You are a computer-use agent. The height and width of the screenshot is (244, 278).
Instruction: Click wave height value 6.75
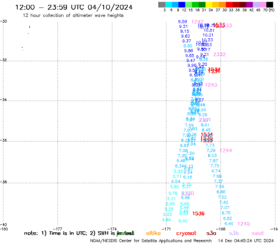(x=226, y=213)
